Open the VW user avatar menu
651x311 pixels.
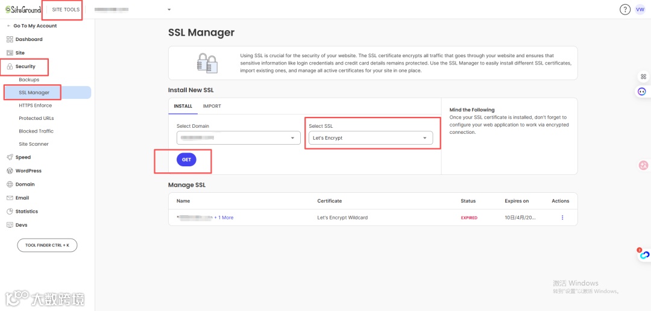640,10
